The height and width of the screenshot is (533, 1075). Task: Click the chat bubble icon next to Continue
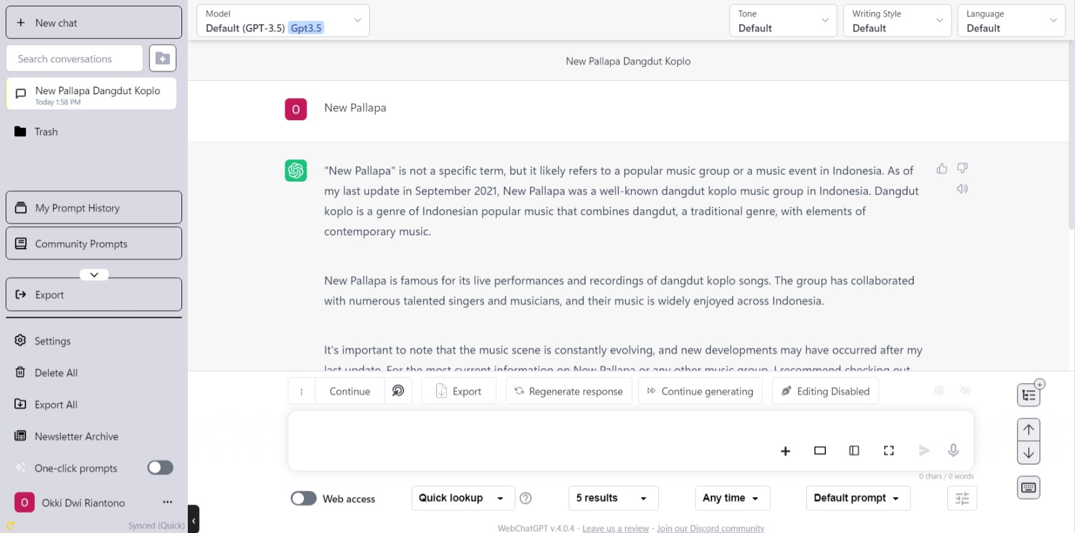[398, 391]
